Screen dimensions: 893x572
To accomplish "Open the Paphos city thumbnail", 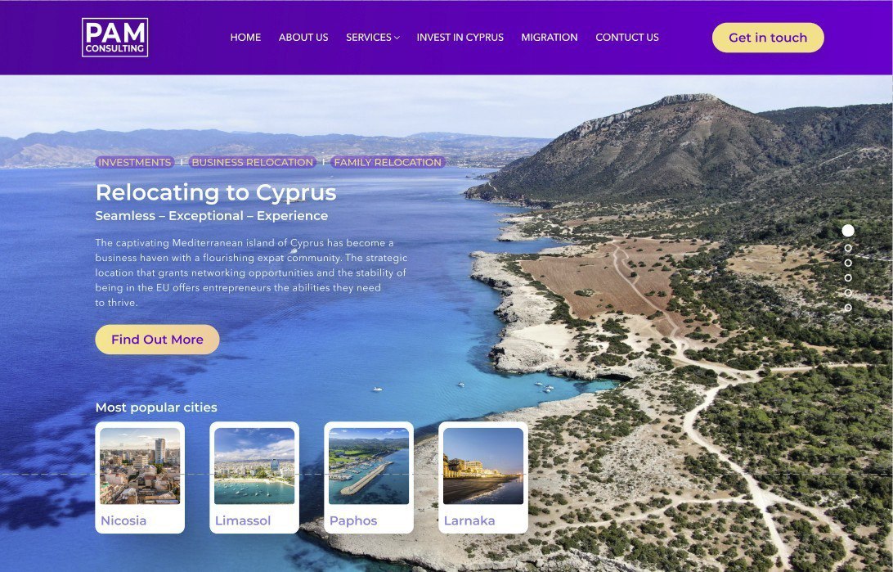I will tap(369, 466).
